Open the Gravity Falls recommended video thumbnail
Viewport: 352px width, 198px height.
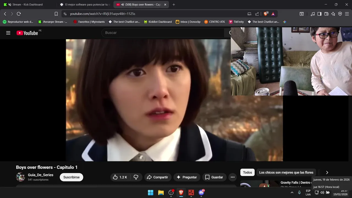tap(260, 184)
